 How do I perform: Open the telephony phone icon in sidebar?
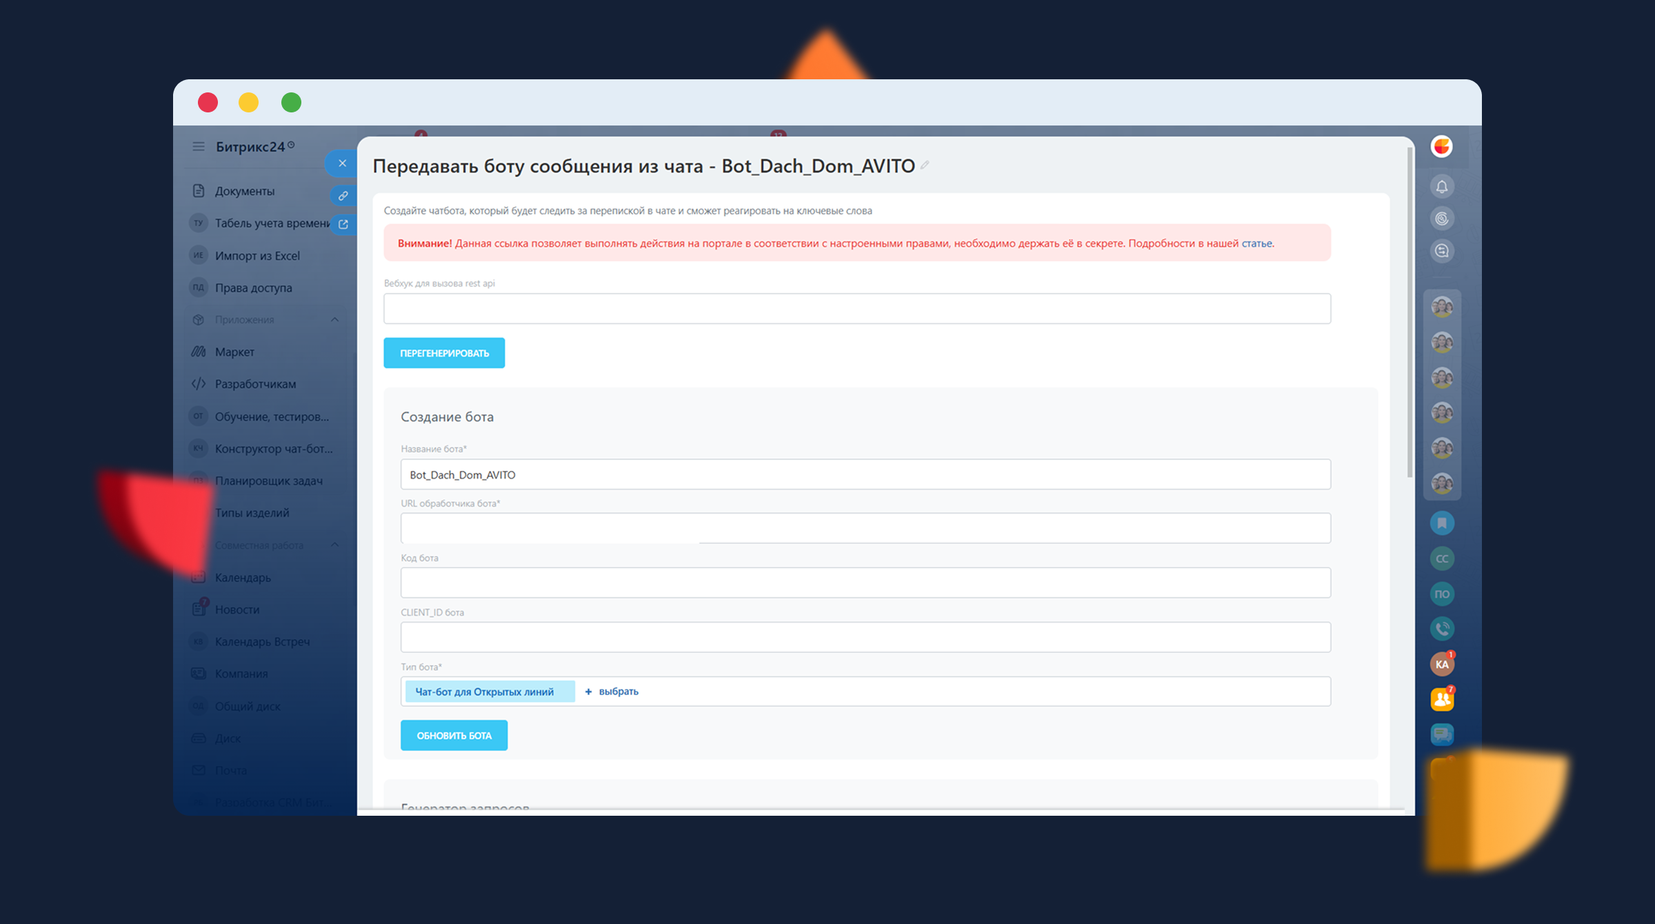[x=1442, y=628]
